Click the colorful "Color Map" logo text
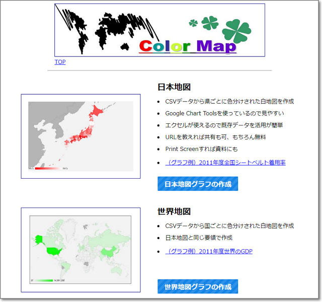This screenshot has width=322, height=302. [x=187, y=46]
